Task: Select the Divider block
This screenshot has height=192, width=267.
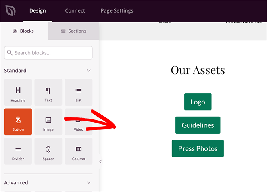Action: click(x=18, y=151)
